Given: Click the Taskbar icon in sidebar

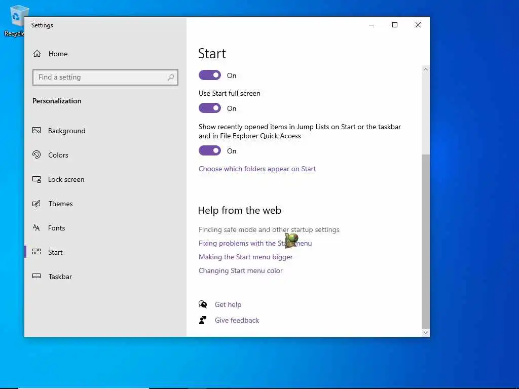Looking at the screenshot, I should (36, 276).
